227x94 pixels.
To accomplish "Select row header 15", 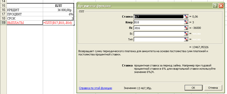I will tap(3, 6).
